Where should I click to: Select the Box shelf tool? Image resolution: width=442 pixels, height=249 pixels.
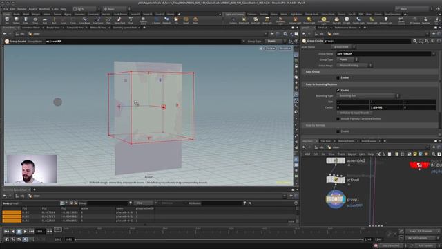coord(7,20)
